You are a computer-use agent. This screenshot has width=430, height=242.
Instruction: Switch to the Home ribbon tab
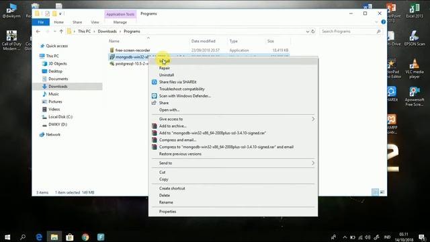click(58, 22)
